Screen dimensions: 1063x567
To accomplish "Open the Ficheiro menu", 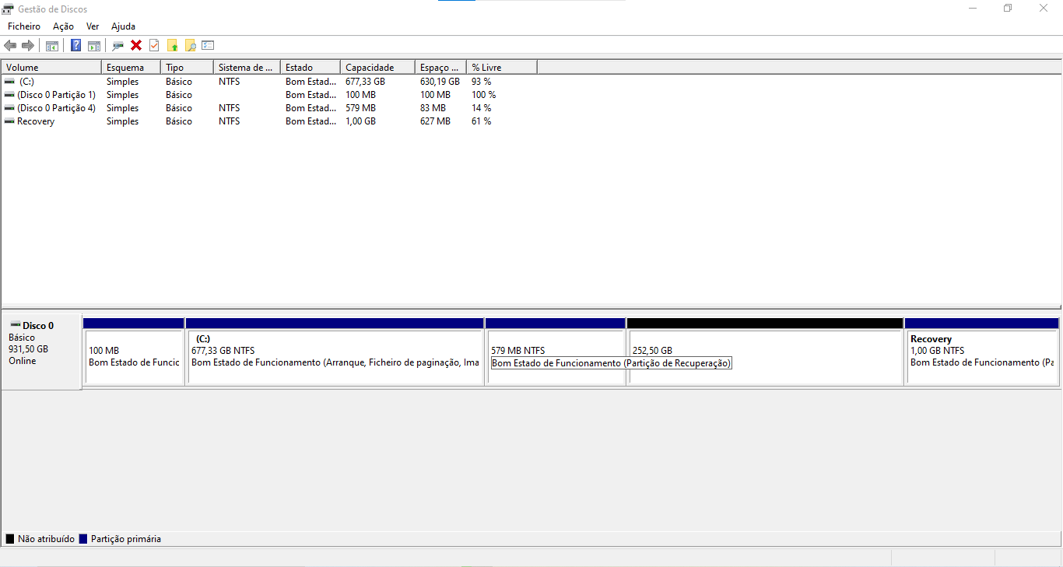I will pos(23,26).
